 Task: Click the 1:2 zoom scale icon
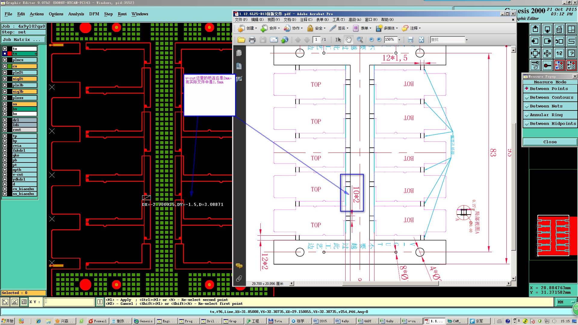[x=559, y=54]
